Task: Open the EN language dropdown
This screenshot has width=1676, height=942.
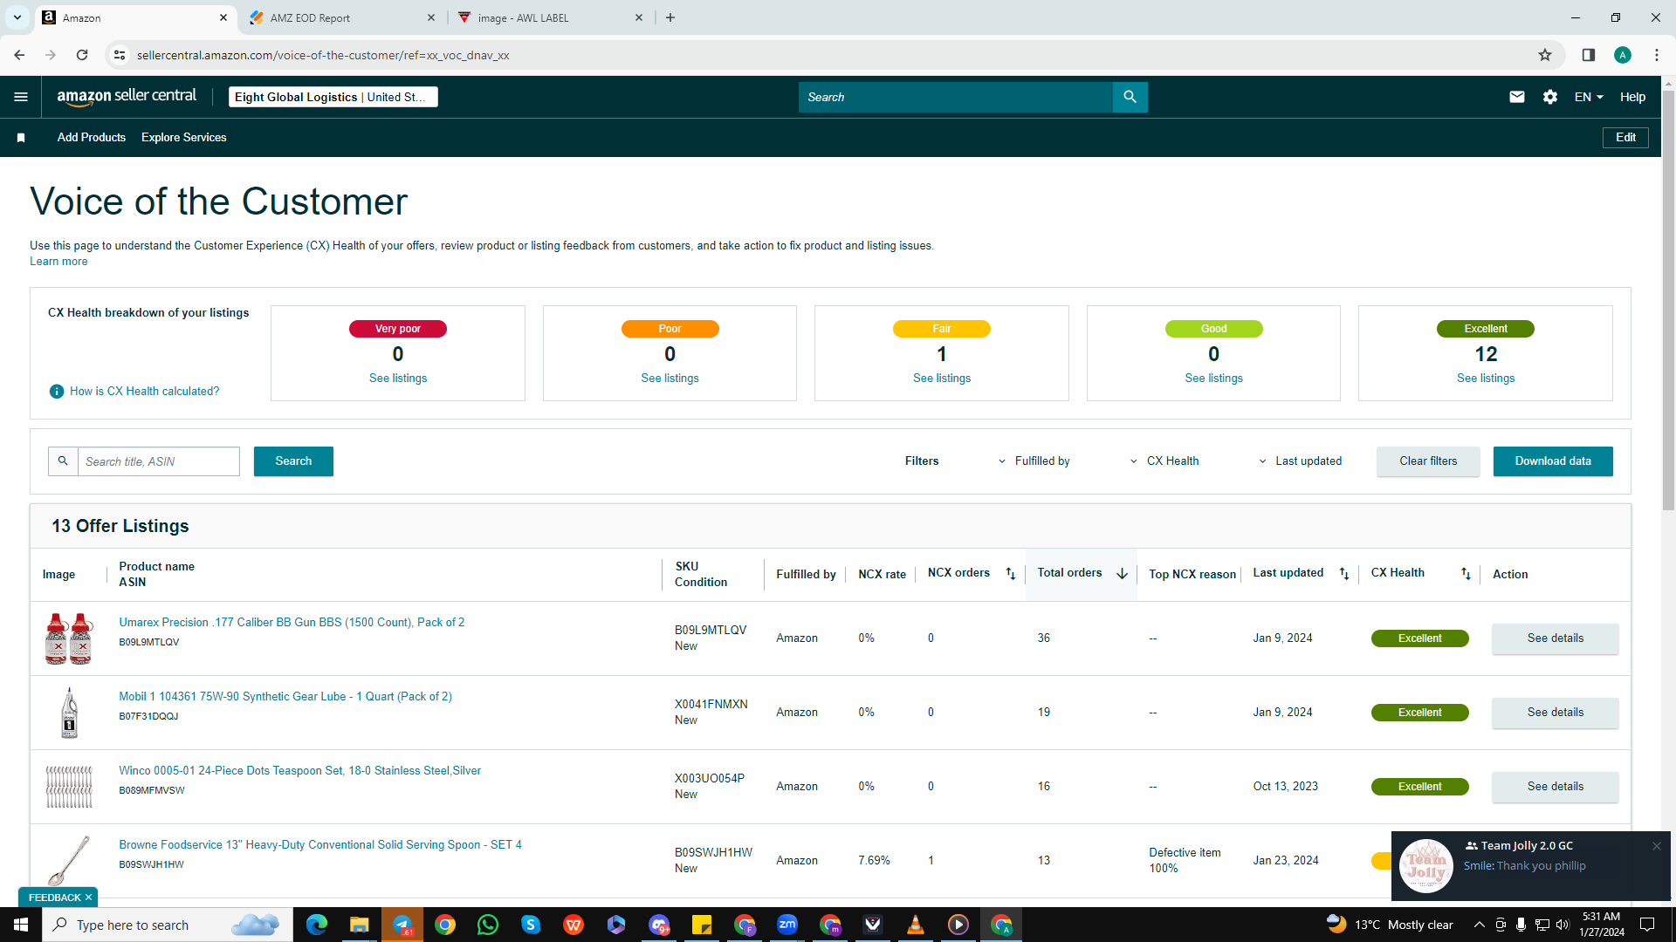Action: click(x=1589, y=97)
